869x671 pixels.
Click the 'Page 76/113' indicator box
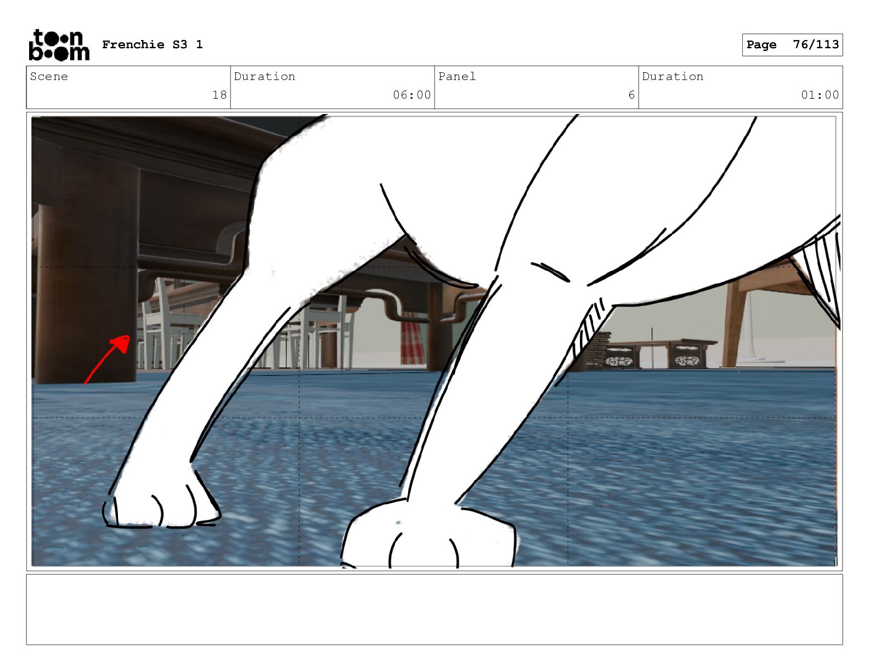coord(792,45)
